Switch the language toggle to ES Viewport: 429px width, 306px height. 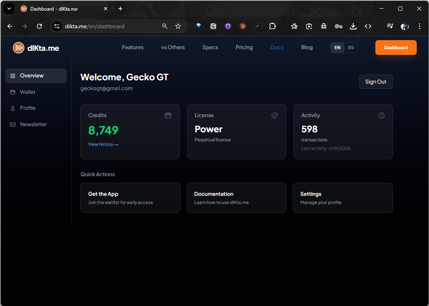(x=351, y=48)
